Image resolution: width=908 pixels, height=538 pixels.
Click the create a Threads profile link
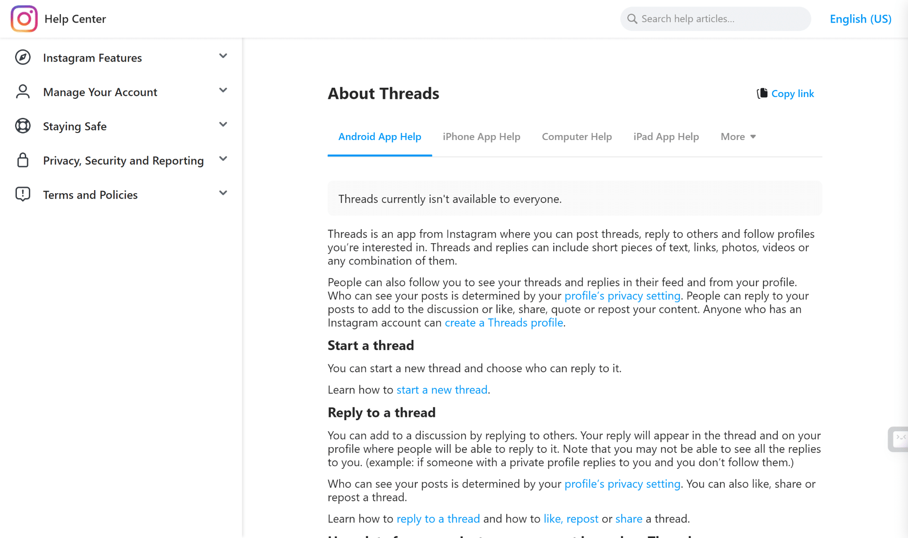pyautogui.click(x=503, y=322)
